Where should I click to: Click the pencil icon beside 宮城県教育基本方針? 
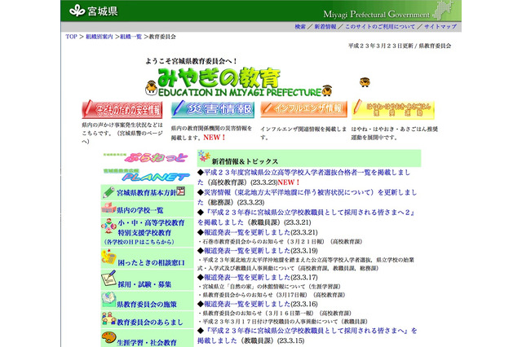pyautogui.click(x=108, y=191)
